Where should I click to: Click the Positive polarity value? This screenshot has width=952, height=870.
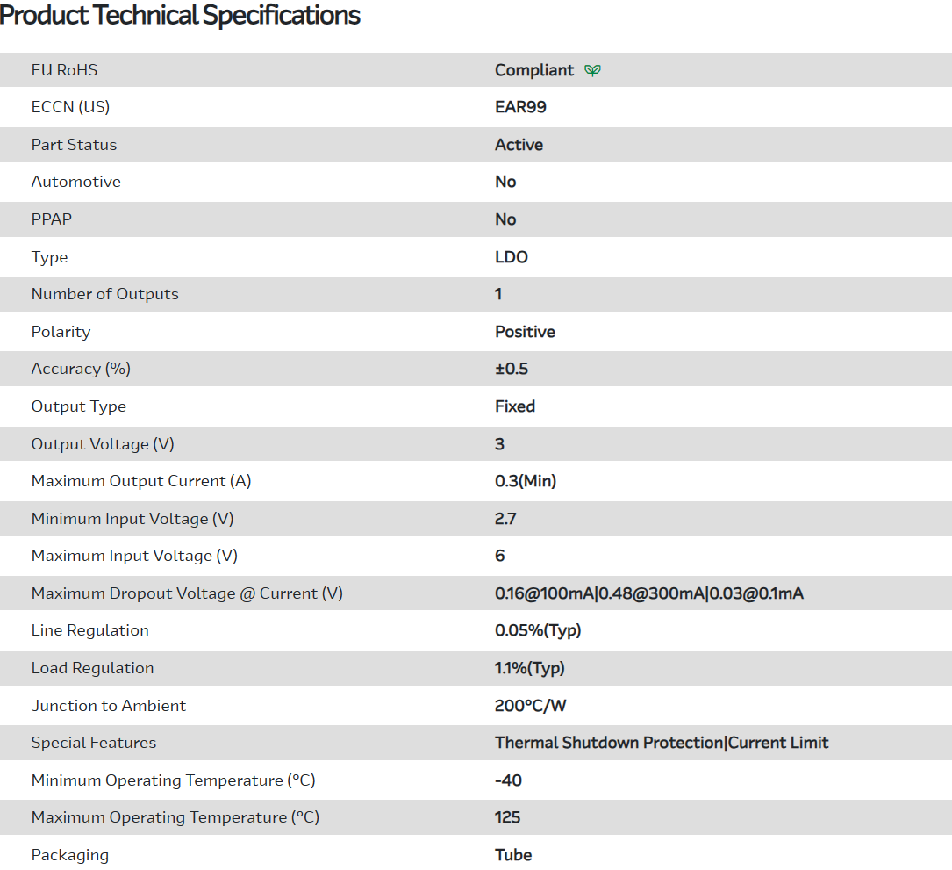point(525,332)
